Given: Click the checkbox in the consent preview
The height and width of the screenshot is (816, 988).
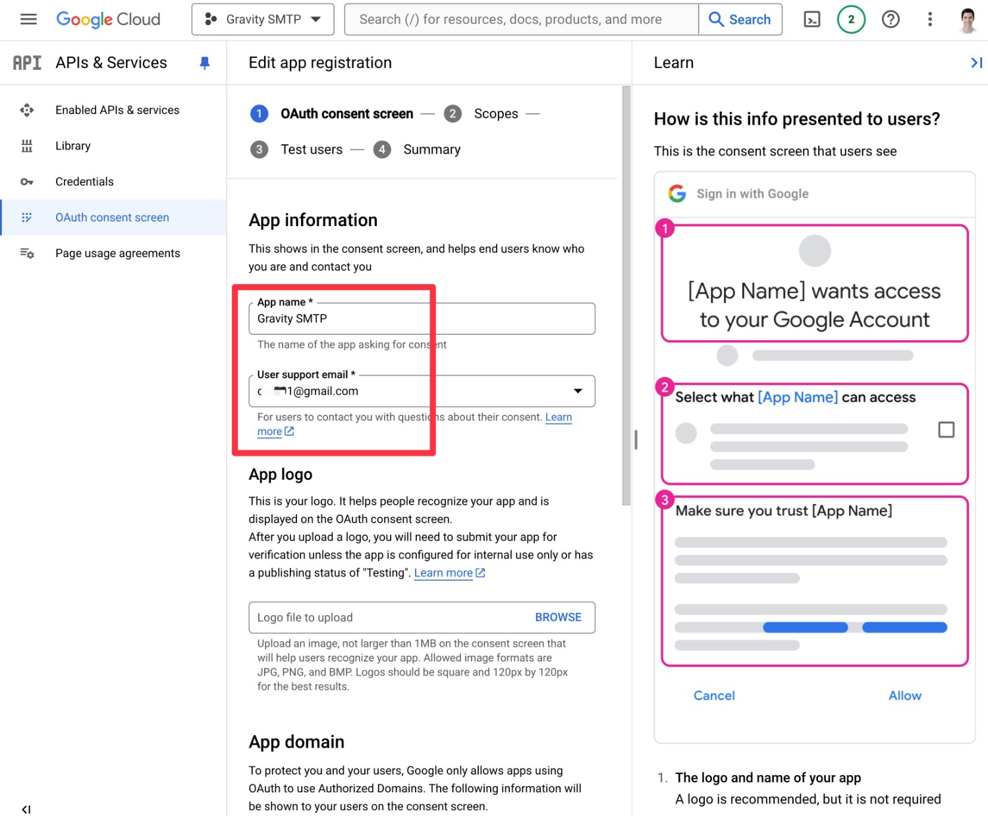Looking at the screenshot, I should tap(946, 430).
